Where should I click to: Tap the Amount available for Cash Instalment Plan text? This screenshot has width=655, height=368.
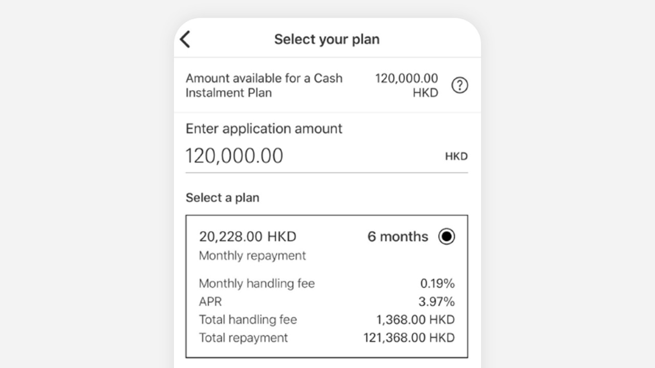(x=264, y=85)
